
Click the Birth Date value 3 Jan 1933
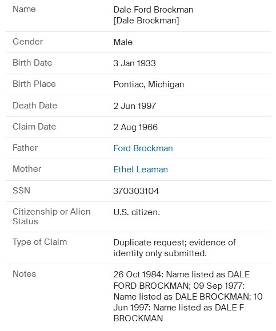coord(134,63)
